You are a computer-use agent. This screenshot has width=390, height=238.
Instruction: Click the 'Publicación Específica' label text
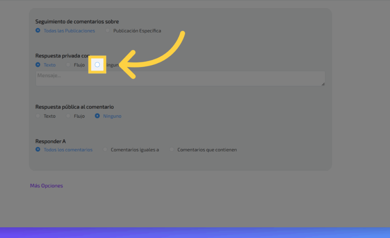click(x=137, y=31)
